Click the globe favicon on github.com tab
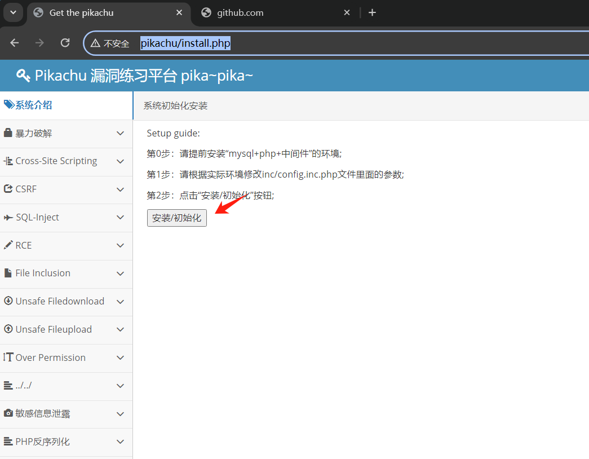Screen dimensions: 589x459 tap(206, 13)
